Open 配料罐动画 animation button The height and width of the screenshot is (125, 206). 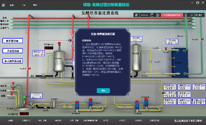click(x=13, y=41)
